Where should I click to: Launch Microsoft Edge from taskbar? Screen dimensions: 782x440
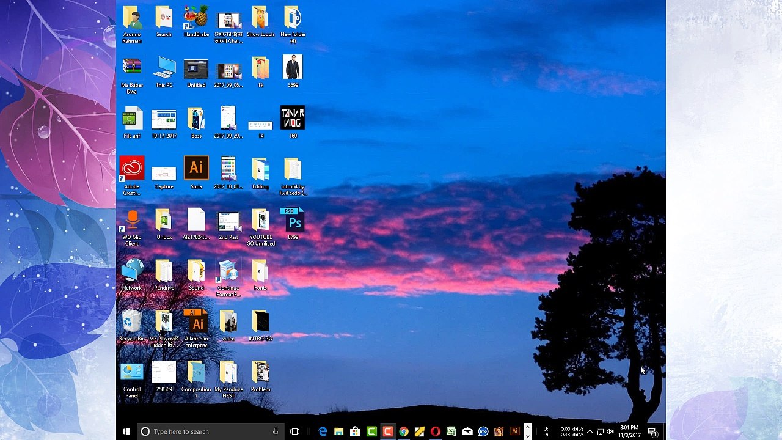pos(323,431)
